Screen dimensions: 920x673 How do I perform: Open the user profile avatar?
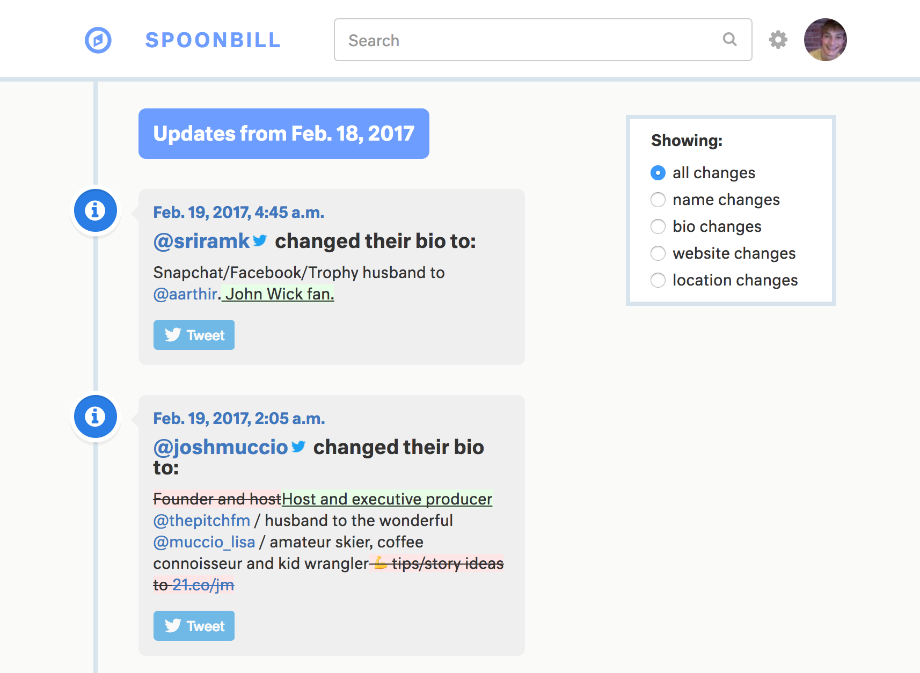(825, 40)
